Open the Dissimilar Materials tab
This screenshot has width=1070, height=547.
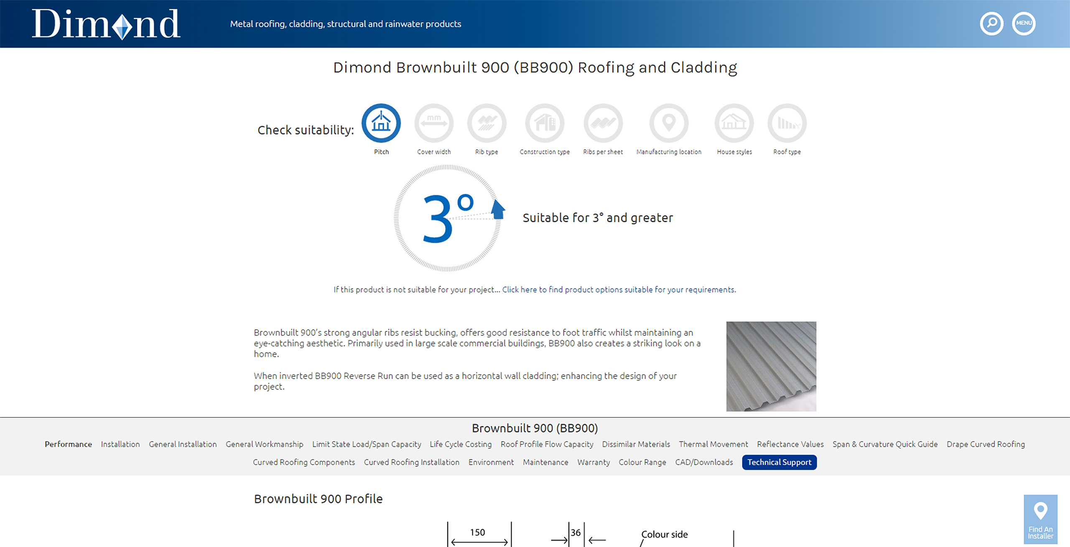[x=636, y=444]
